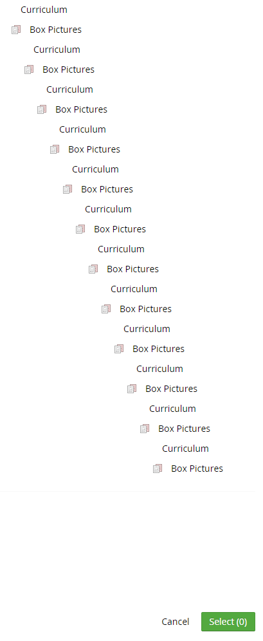This screenshot has width=263, height=641.
Task: Pick the tenth Box Pictures label from top
Action: point(172,389)
